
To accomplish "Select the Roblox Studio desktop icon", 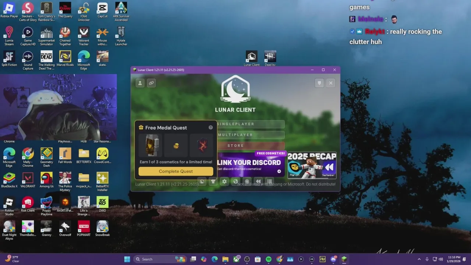I will [x=9, y=206].
